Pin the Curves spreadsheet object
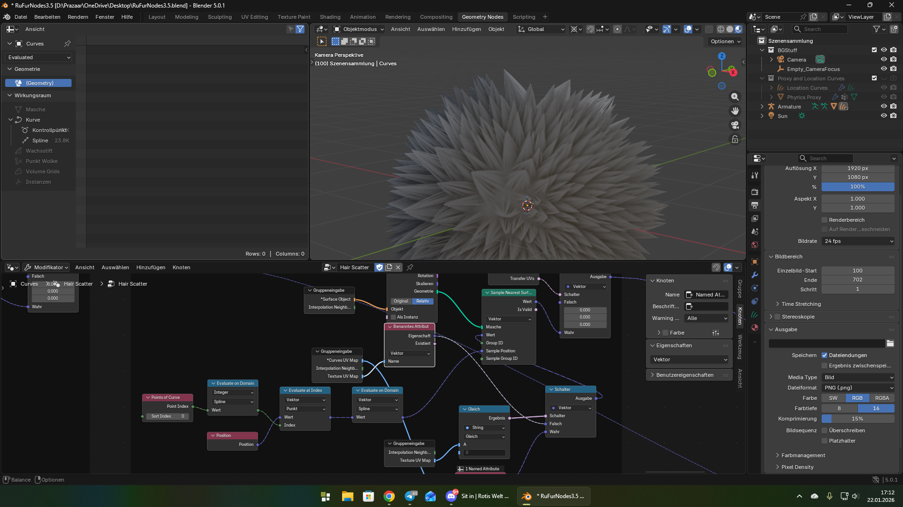 click(67, 44)
